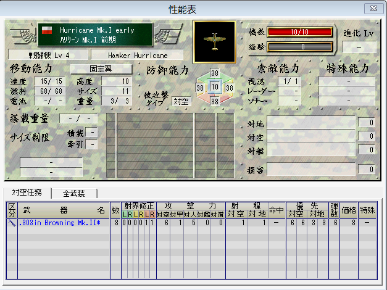Click the Hurricane aircraft thumbnail image
Screen dimensions: 387x290
(x=214, y=42)
